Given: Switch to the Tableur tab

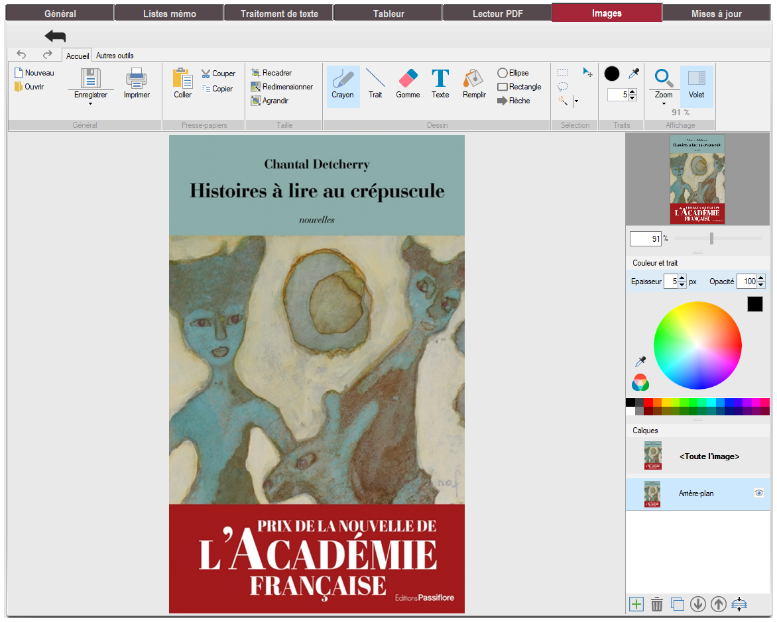Looking at the screenshot, I should point(388,13).
